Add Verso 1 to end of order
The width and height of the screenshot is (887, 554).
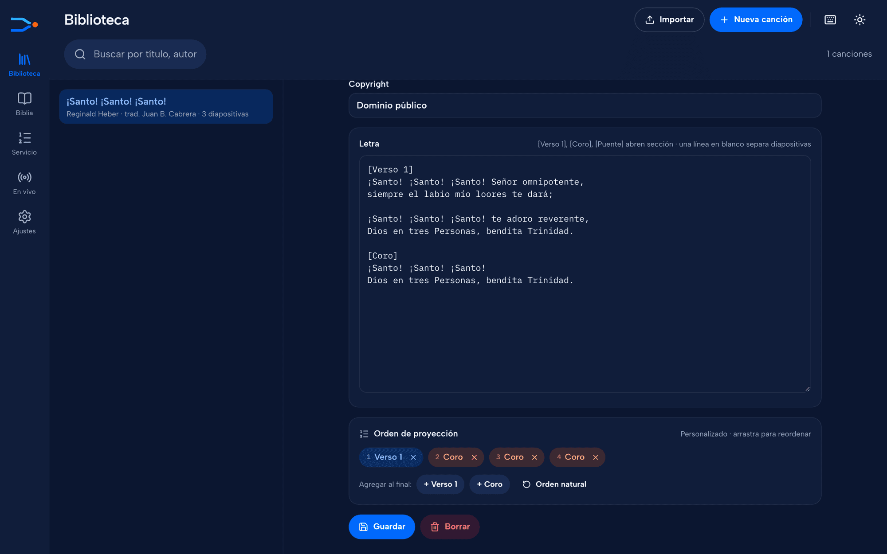click(440, 484)
